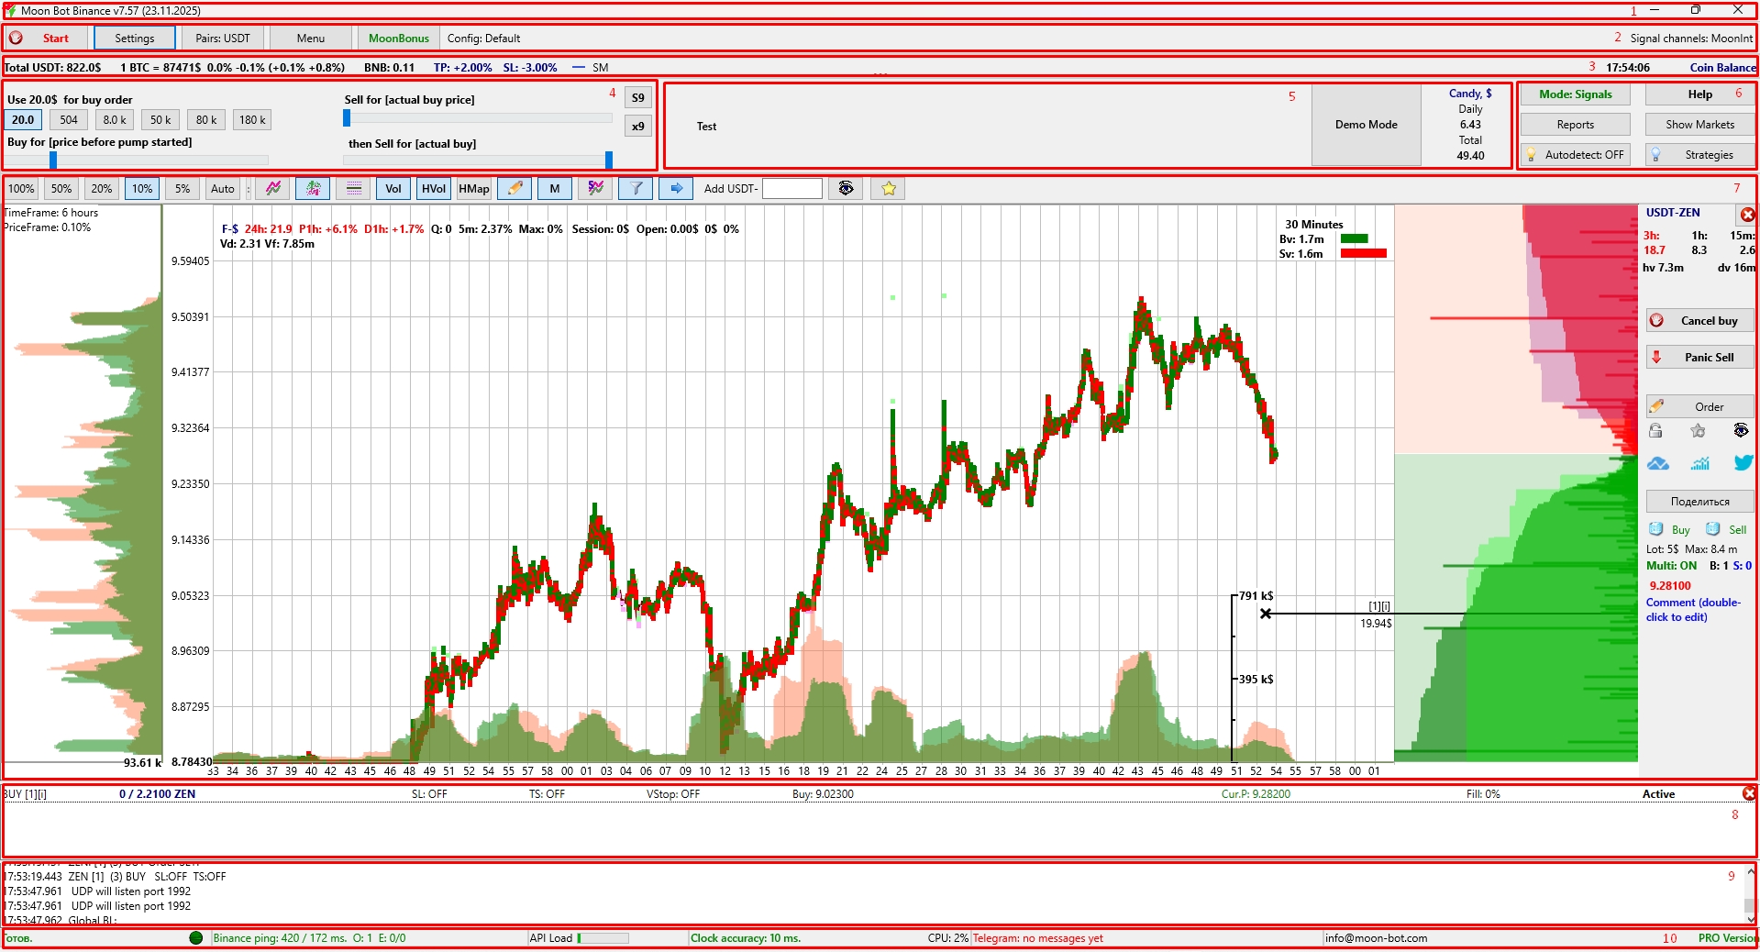Click the Cancel buy button
The height and width of the screenshot is (952, 1760).
point(1699,321)
